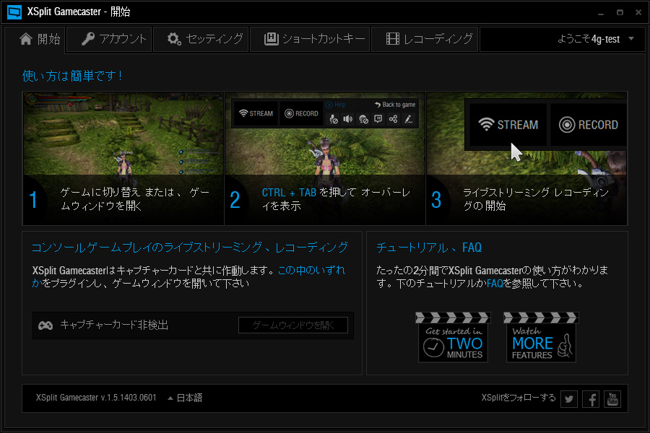The height and width of the screenshot is (433, 650).
Task: Open the チュートリアル、FAQ heading
Action: pos(429,248)
